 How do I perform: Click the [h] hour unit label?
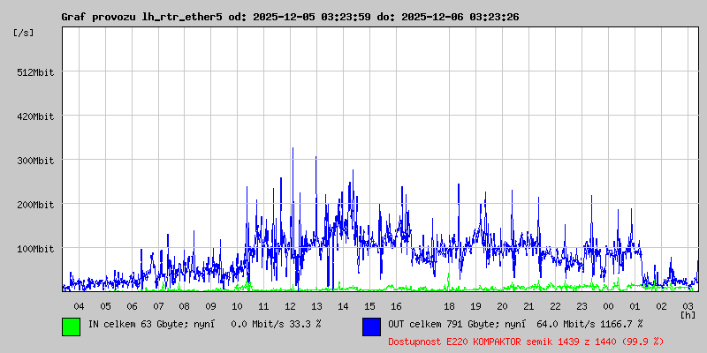click(x=688, y=314)
